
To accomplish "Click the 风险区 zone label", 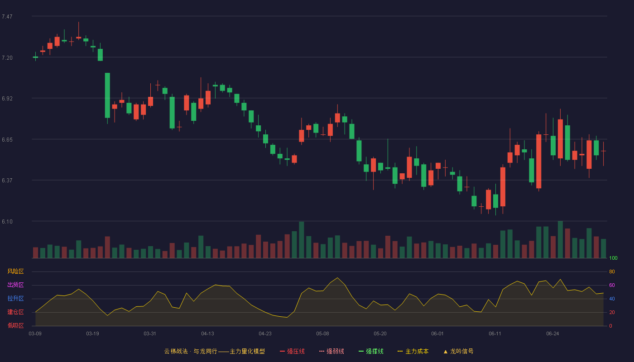I will [x=15, y=271].
